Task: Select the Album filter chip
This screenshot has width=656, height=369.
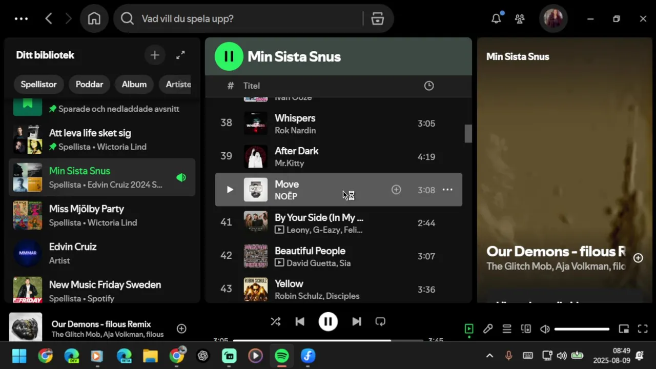Action: pyautogui.click(x=134, y=84)
